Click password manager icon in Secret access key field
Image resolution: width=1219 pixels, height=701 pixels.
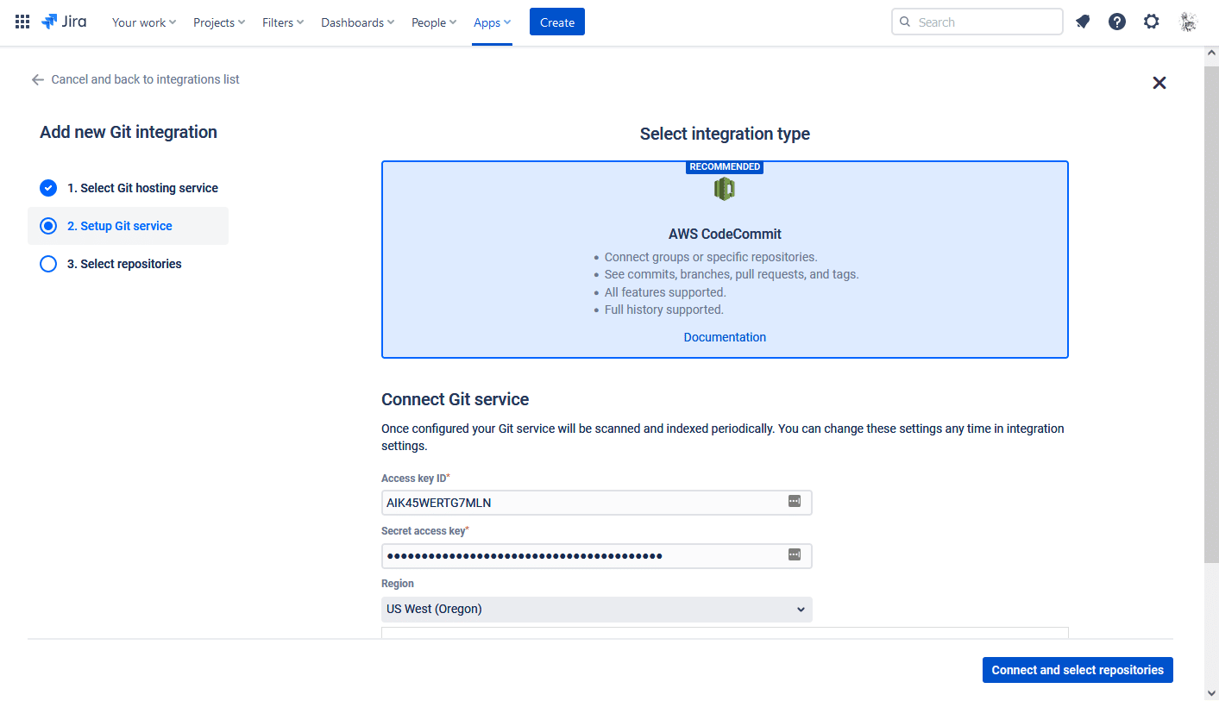pyautogui.click(x=795, y=554)
